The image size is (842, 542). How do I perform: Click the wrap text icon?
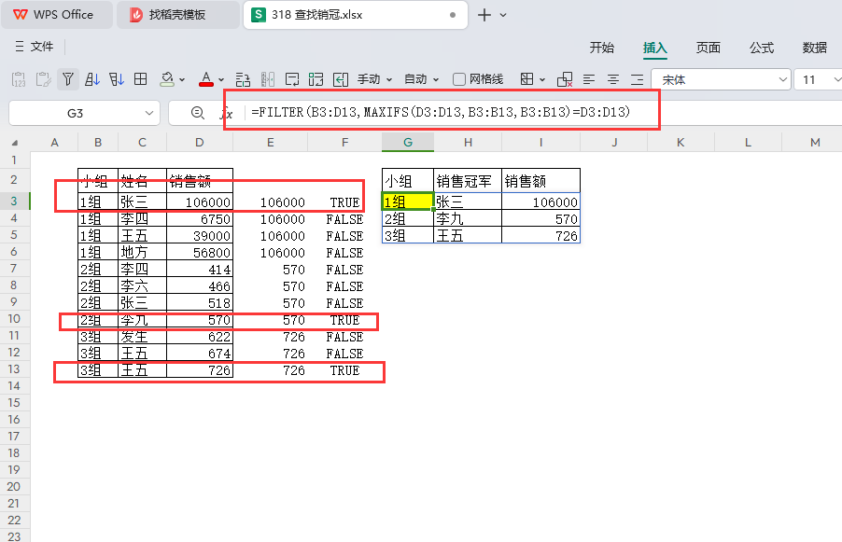(292, 79)
